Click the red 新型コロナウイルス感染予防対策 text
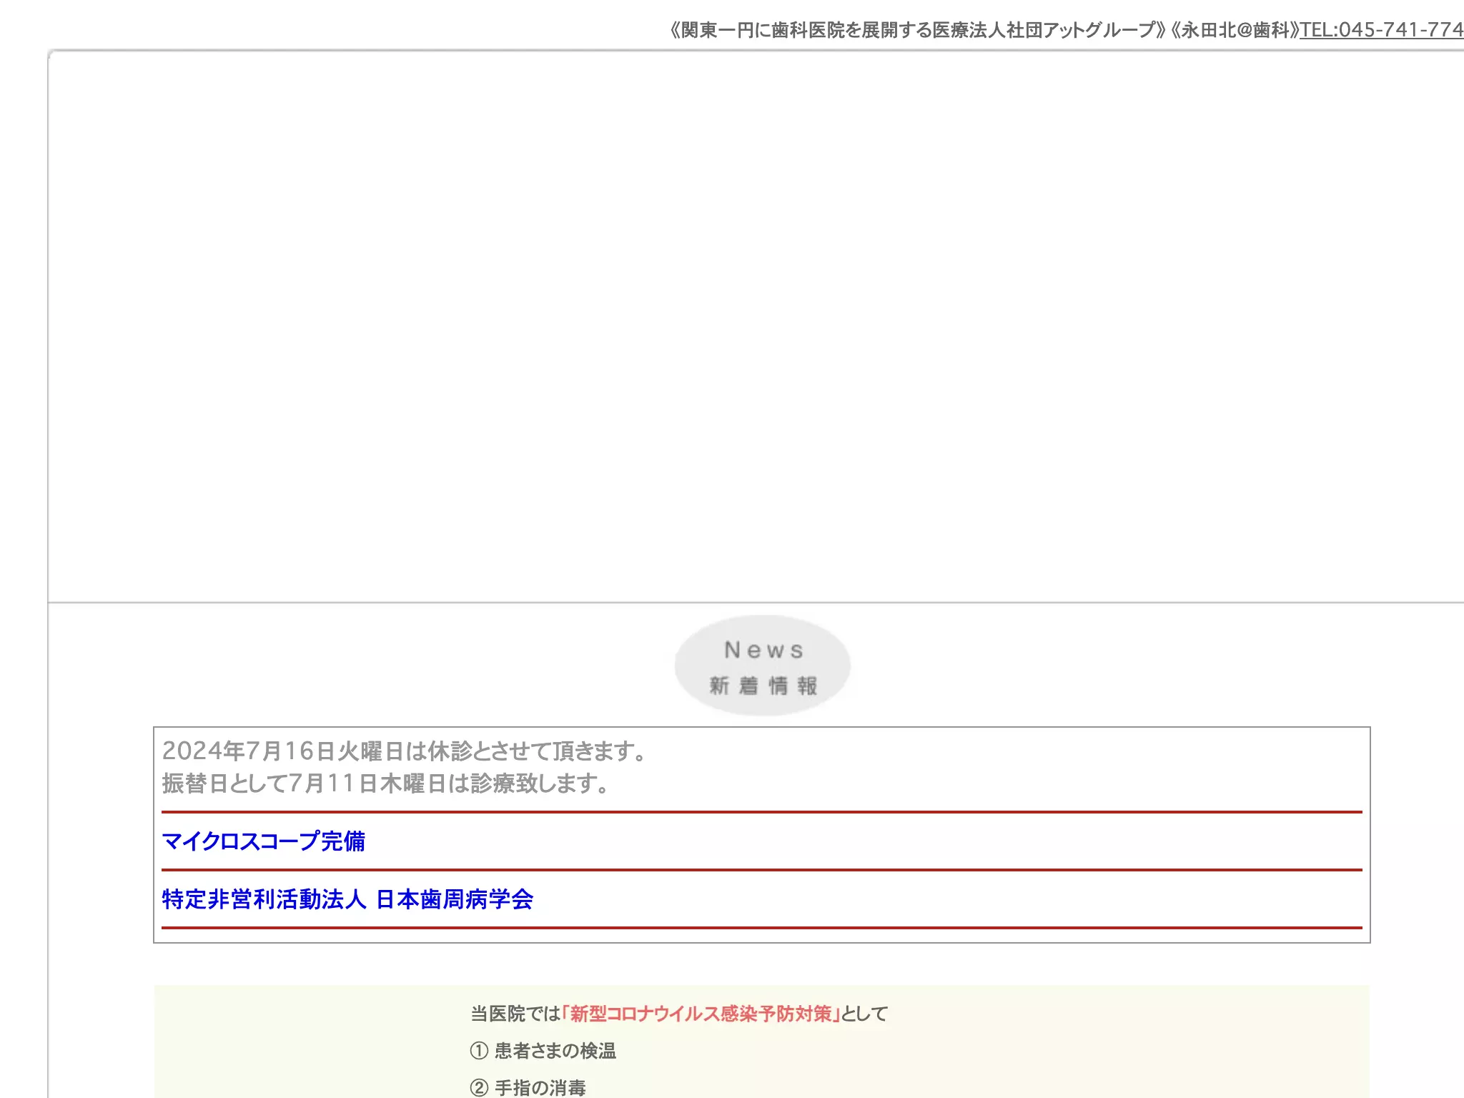Image resolution: width=1464 pixels, height=1098 pixels. tap(701, 1014)
